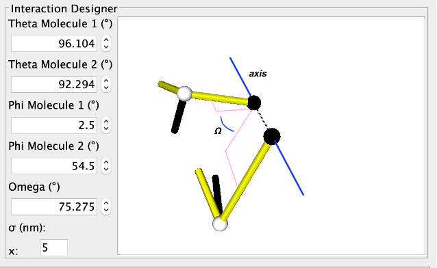
Task: Click the 'Phi Molecule 1 (°)' label
Action: pos(54,105)
